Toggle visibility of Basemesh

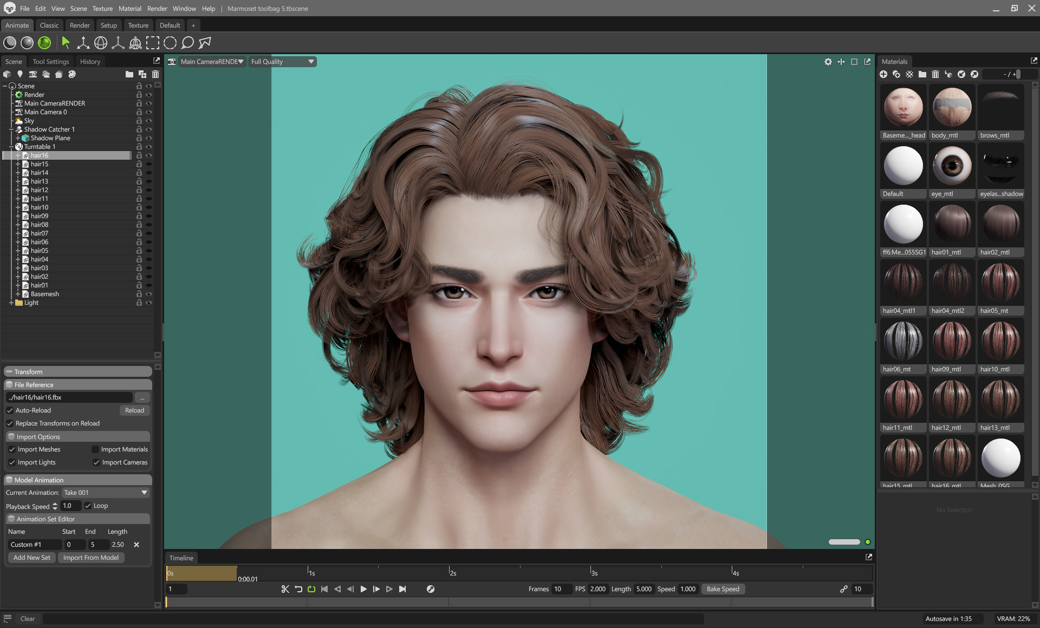pyautogui.click(x=149, y=294)
